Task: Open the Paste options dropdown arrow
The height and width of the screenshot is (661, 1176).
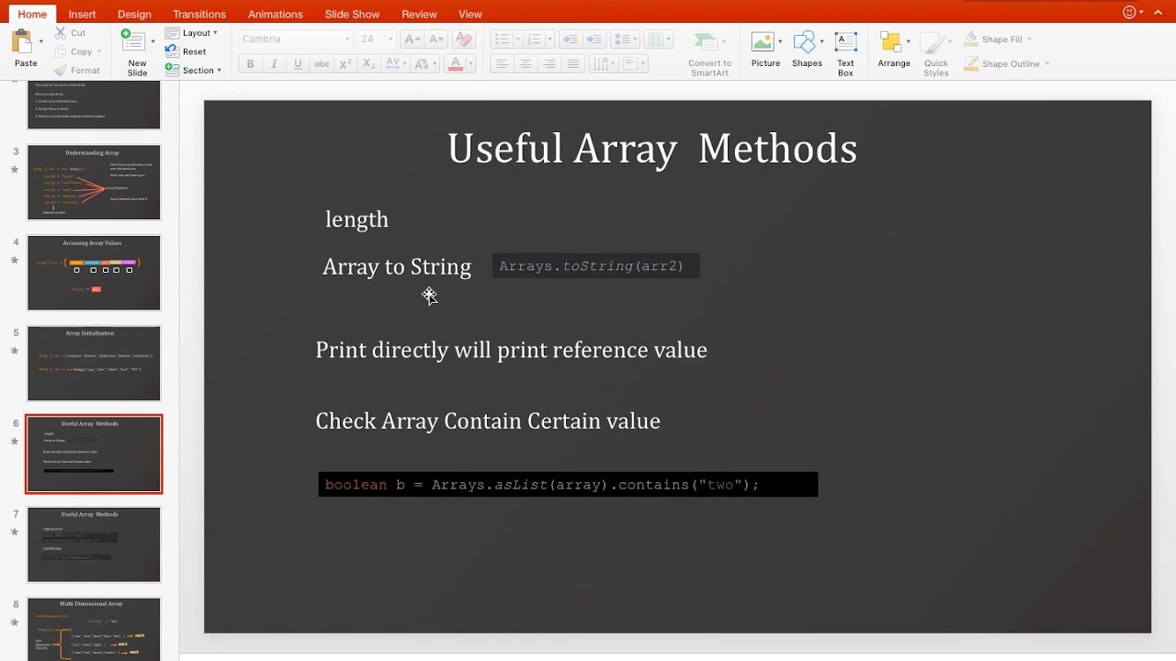Action: pyautogui.click(x=41, y=42)
